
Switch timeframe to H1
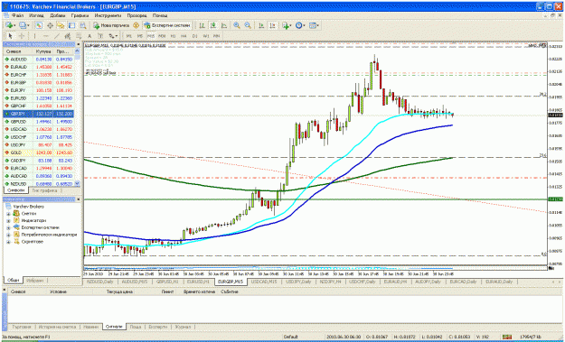pos(173,36)
